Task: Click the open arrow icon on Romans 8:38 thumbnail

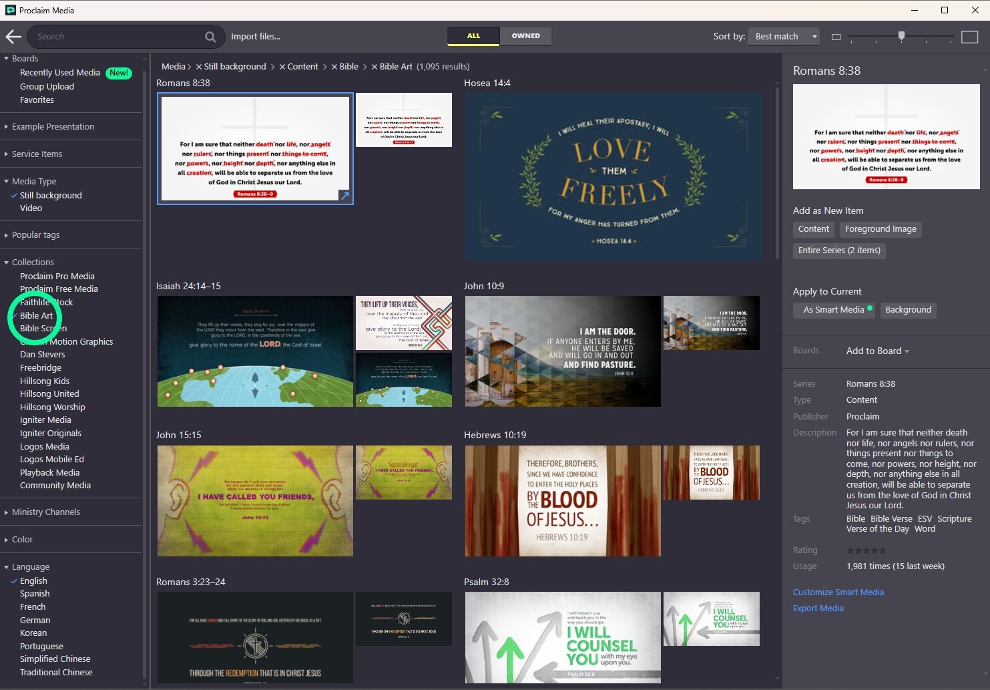Action: 344,196
